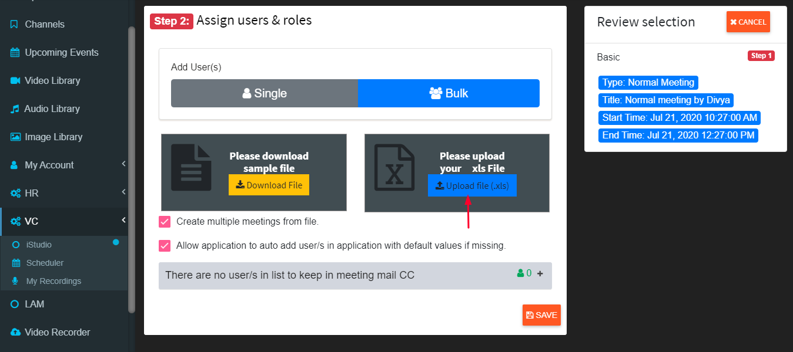
Task: Click the Video Library camera icon
Action: click(15, 81)
